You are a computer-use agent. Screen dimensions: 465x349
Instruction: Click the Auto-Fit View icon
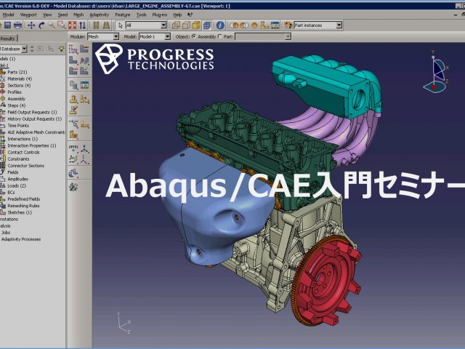(x=72, y=25)
